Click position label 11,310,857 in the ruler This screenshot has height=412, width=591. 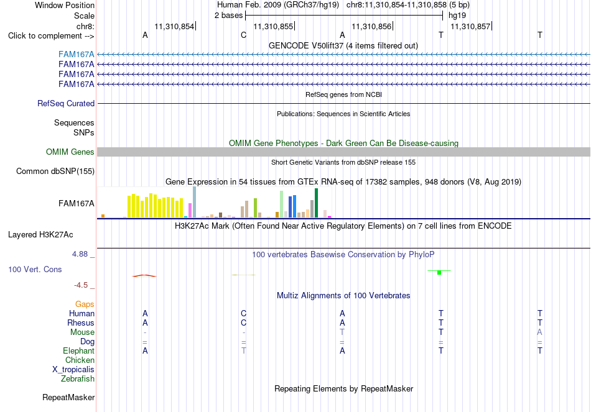click(x=470, y=26)
